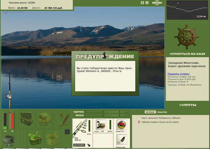The height and width of the screenshot is (149, 210).
Task: Click 'CtMacter поймал Окуня' event row
Action: 160,122
